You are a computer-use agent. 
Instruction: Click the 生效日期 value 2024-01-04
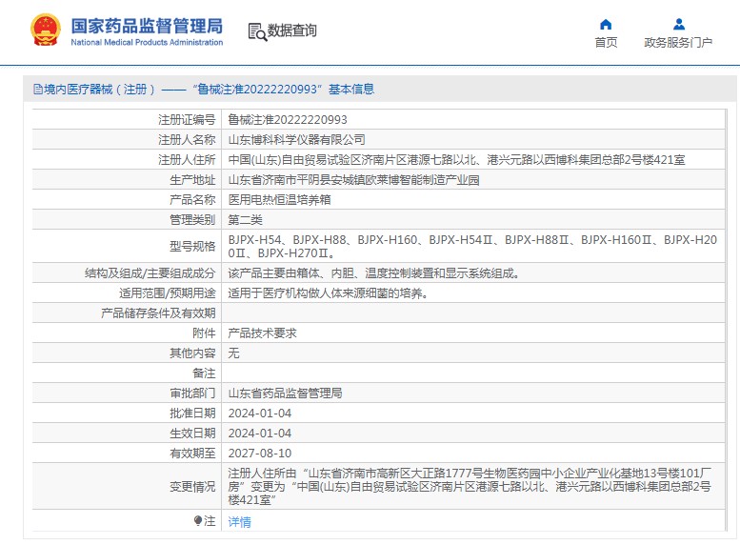coord(260,434)
